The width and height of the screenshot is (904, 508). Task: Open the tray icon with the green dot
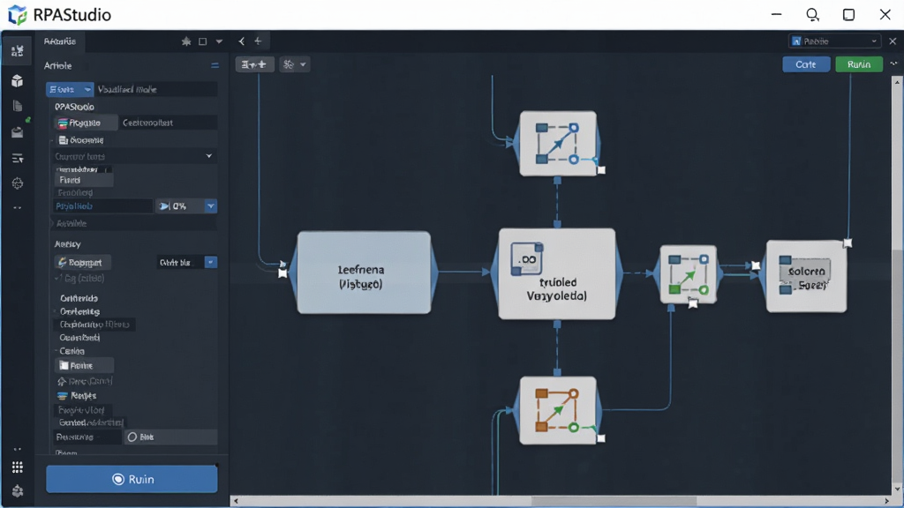(x=18, y=132)
